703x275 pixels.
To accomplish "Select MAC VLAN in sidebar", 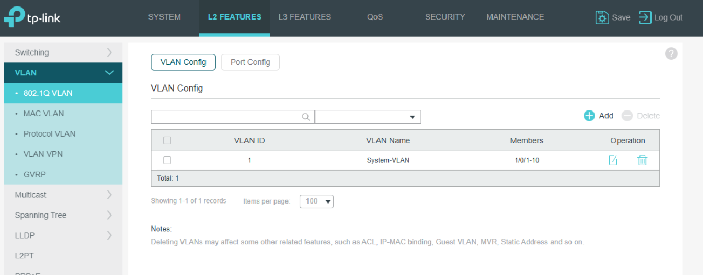I will pos(63,114).
